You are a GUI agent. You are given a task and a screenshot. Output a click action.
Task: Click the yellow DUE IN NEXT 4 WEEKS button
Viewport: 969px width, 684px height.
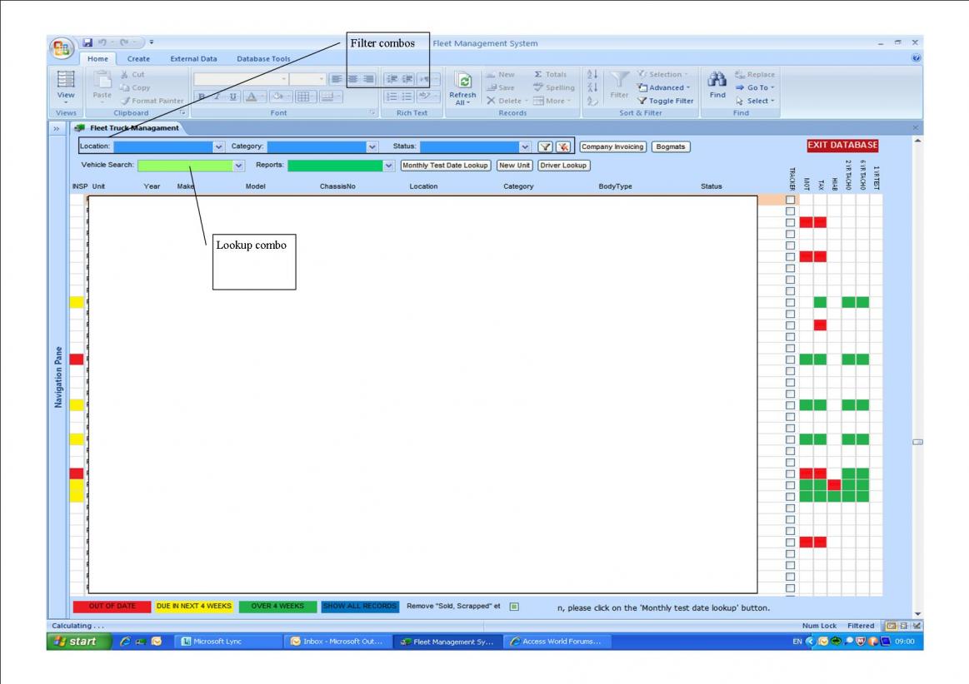(193, 607)
